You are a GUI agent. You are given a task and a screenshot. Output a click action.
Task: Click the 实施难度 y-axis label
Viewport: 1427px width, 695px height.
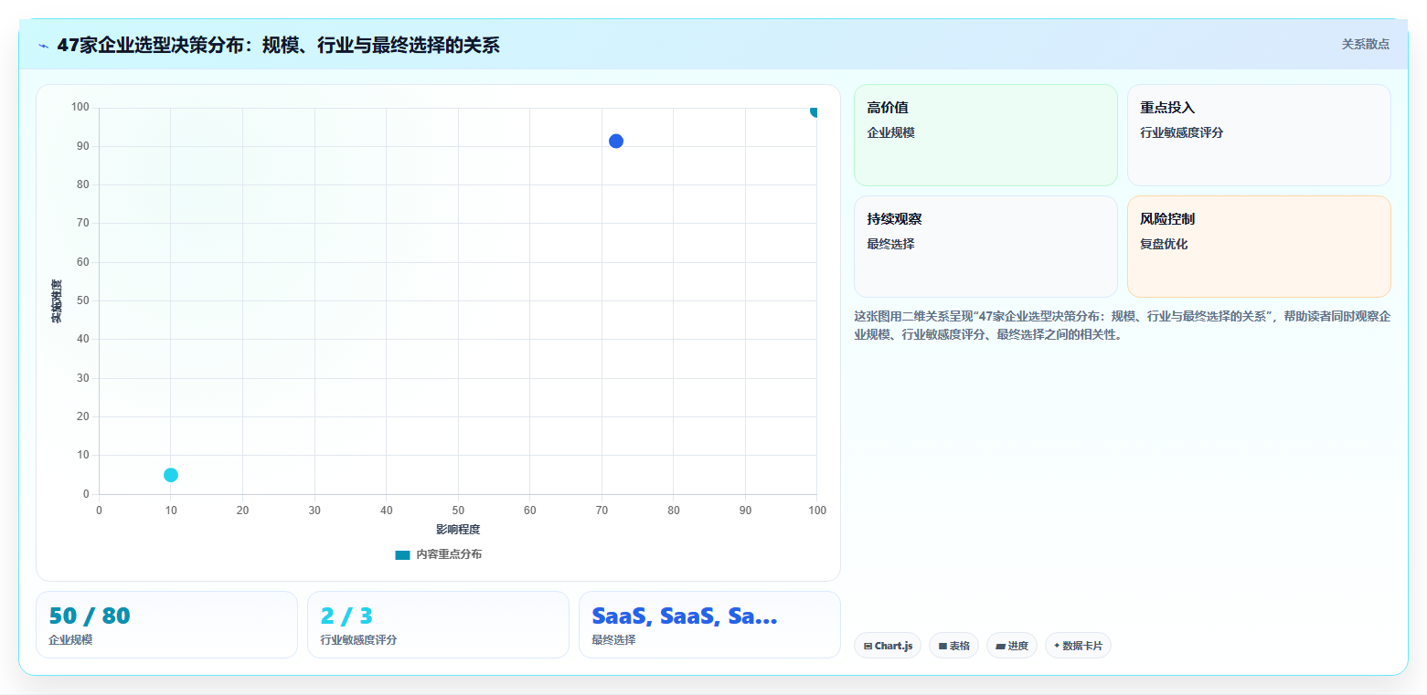click(57, 301)
